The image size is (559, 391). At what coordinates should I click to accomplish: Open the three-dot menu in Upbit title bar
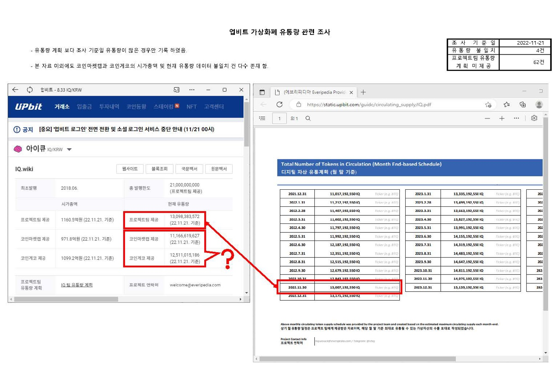click(192, 90)
